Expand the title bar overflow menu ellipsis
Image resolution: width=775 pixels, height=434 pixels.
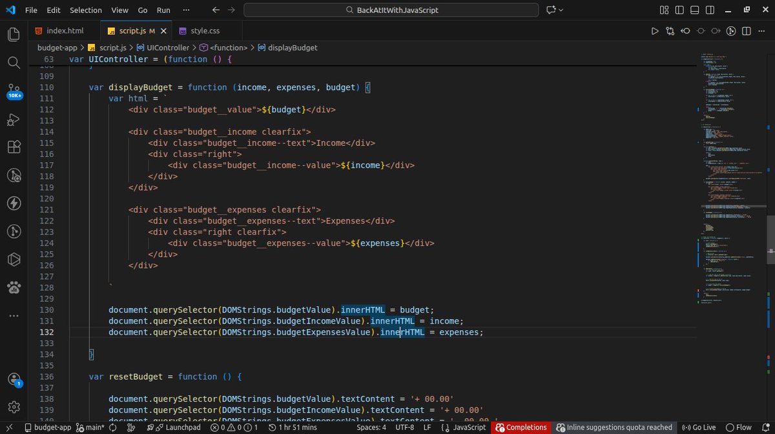click(187, 10)
